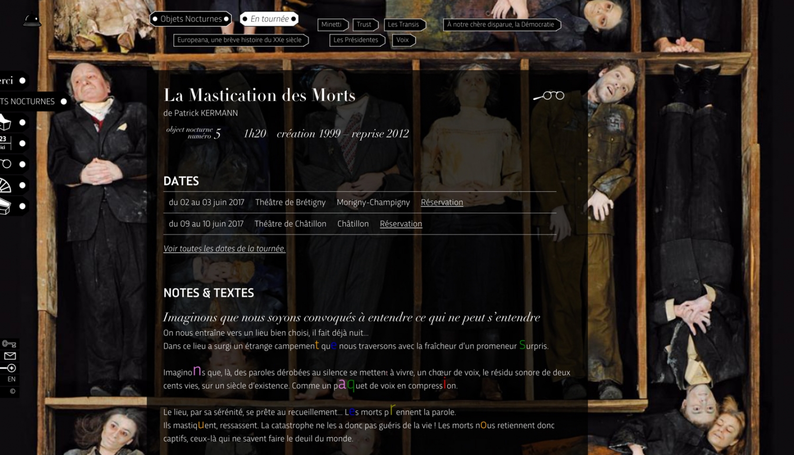The height and width of the screenshot is (455, 794).
Task: Open the Minetti show tag
Action: click(333, 25)
